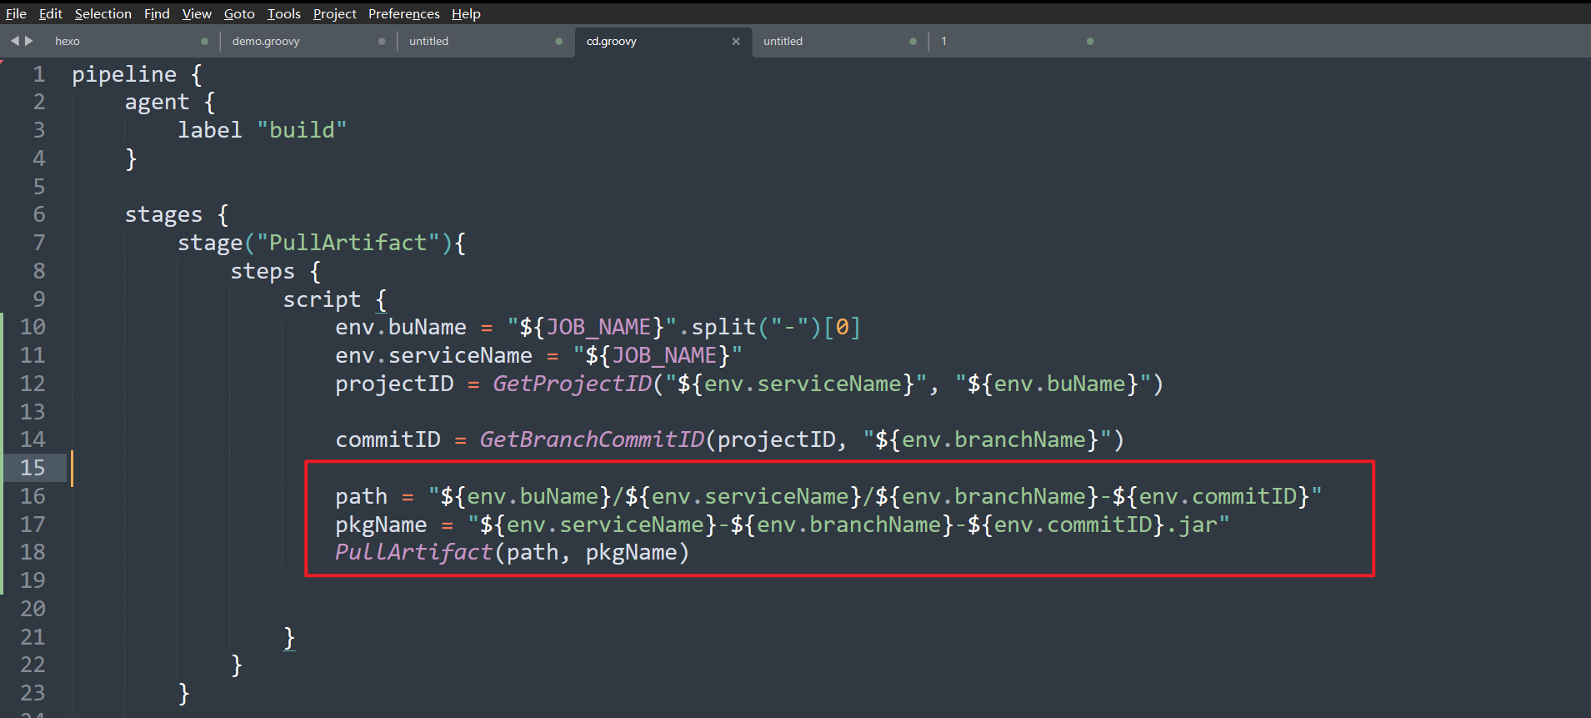Image resolution: width=1591 pixels, height=718 pixels.
Task: Click the unsaved dot on hexo tab
Action: (204, 42)
